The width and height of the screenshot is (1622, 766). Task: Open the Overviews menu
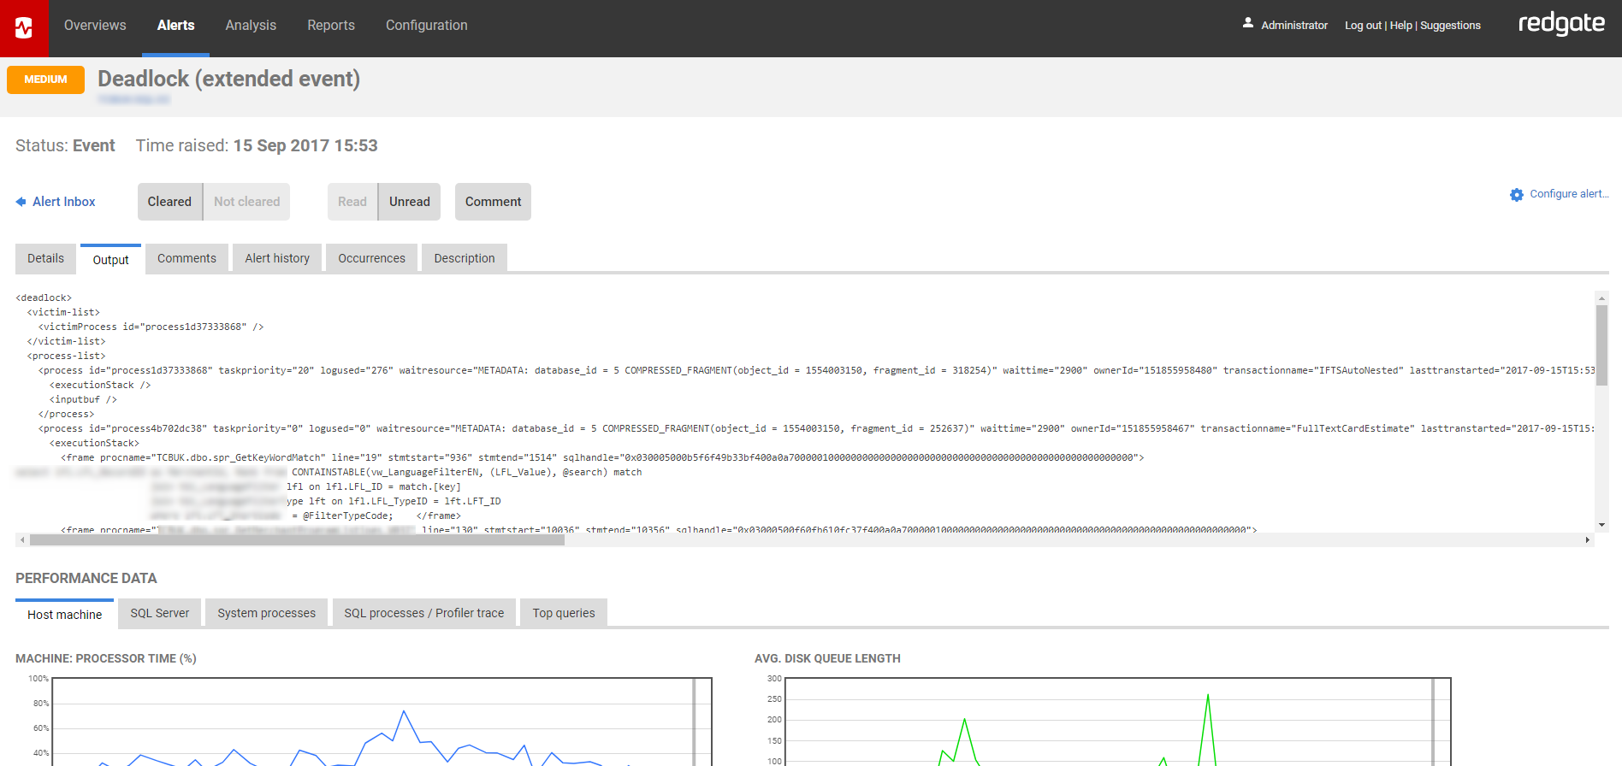(95, 26)
